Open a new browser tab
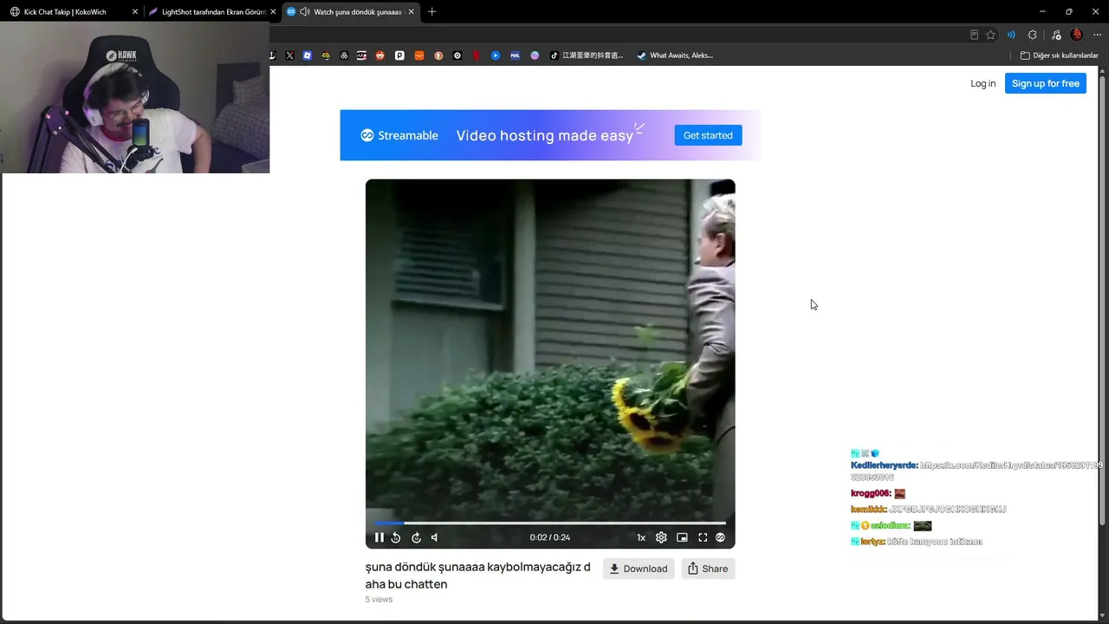 point(432,12)
